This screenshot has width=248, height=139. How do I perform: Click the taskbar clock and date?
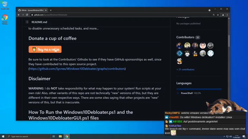point(237,137)
